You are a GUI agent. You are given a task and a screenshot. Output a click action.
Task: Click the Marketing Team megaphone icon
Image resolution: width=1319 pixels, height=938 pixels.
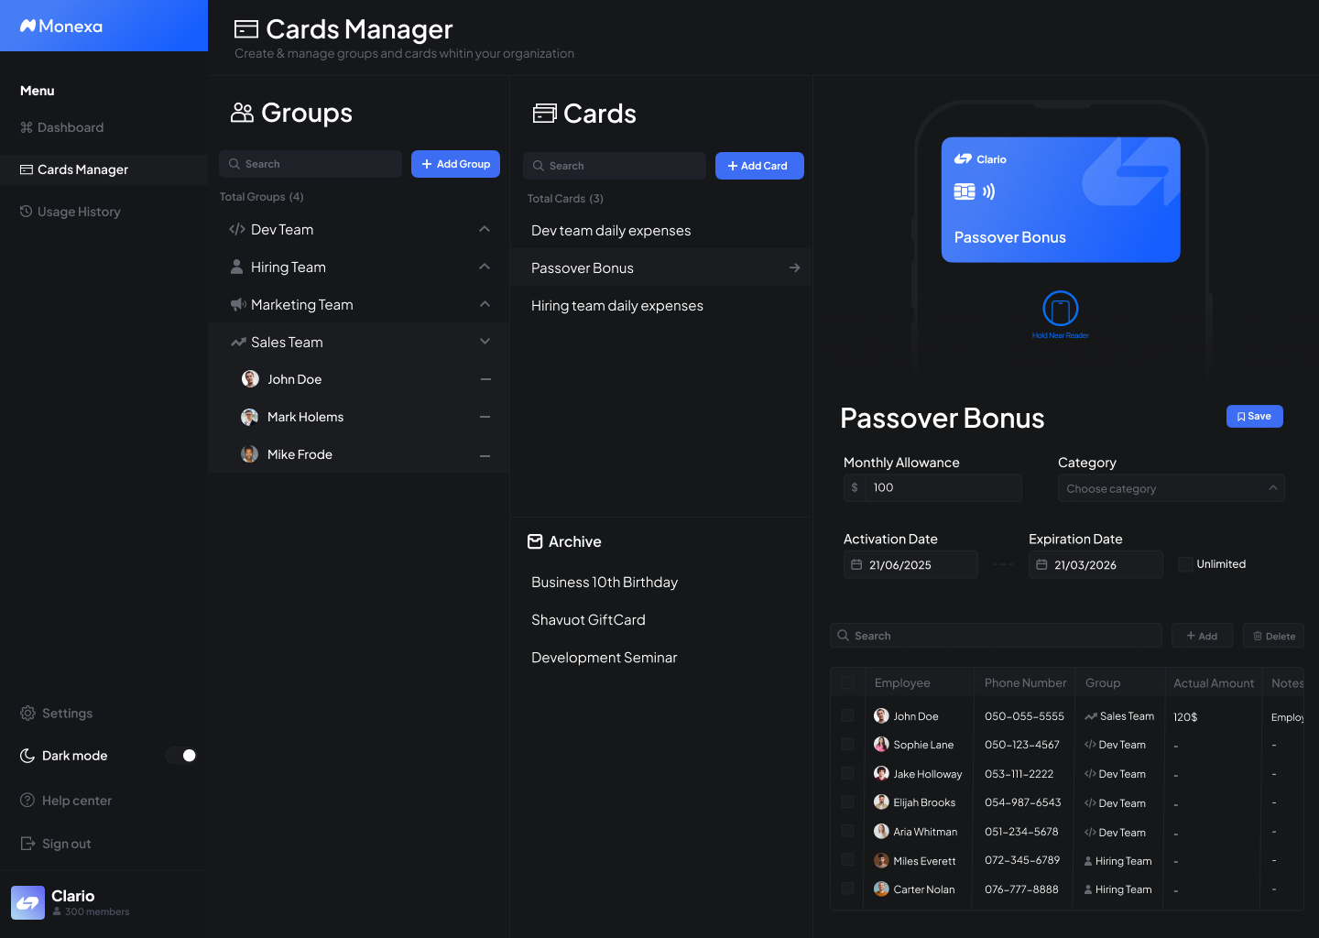coord(237,304)
